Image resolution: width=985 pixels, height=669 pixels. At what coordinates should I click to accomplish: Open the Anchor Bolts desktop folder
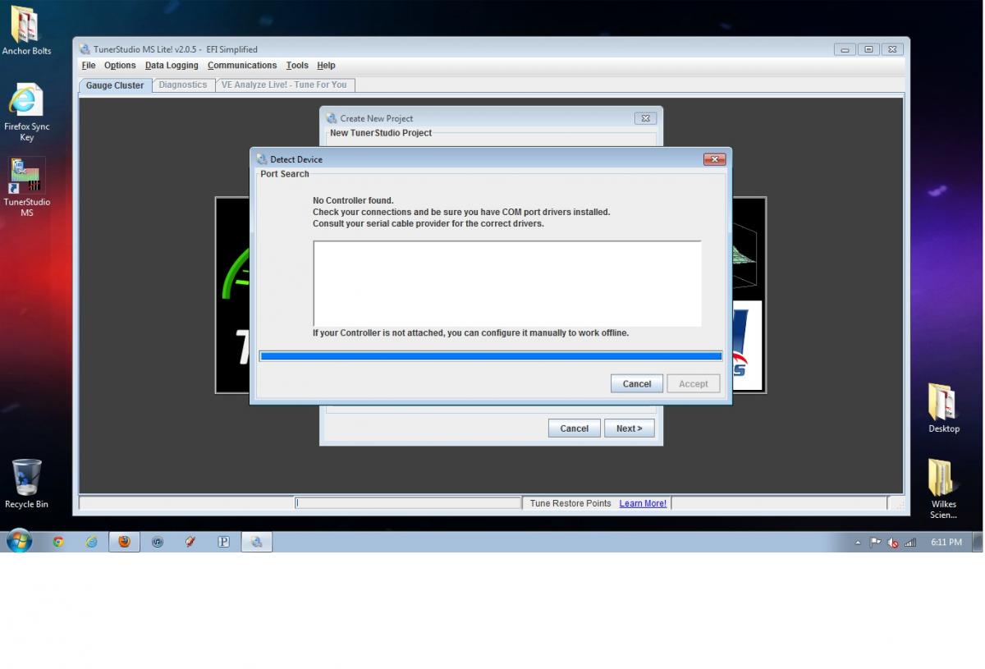25,31
